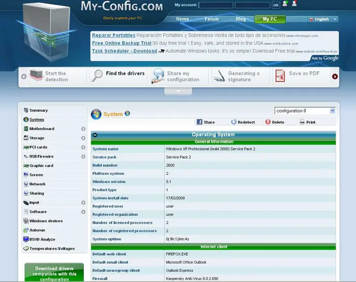The image size is (356, 282).
Task: Click the Storage drive icon
Action: (26, 138)
